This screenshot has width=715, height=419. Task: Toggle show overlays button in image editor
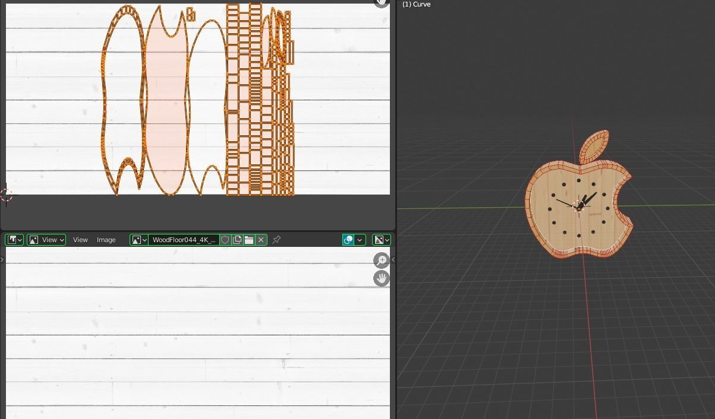pos(348,240)
